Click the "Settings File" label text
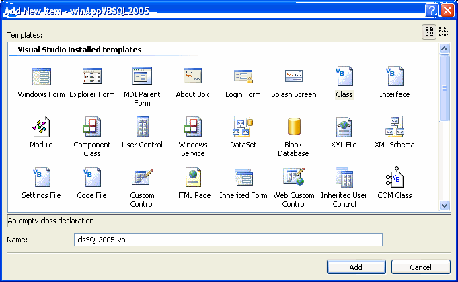The image size is (458, 282). tap(41, 195)
